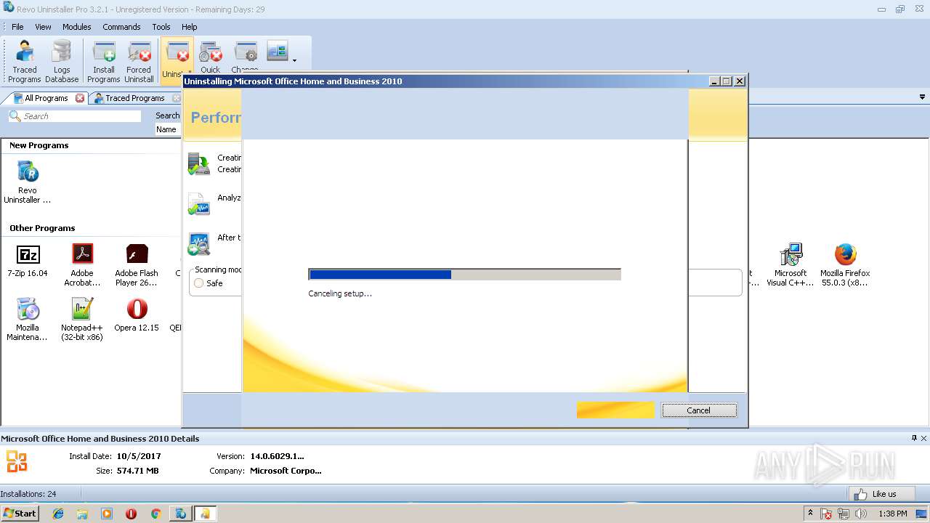
Task: Click the program Search input field
Action: pyautogui.click(x=75, y=116)
